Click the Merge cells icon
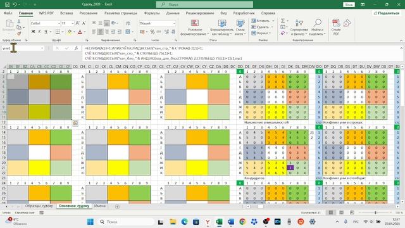This screenshot has width=405, height=228. [128, 32]
